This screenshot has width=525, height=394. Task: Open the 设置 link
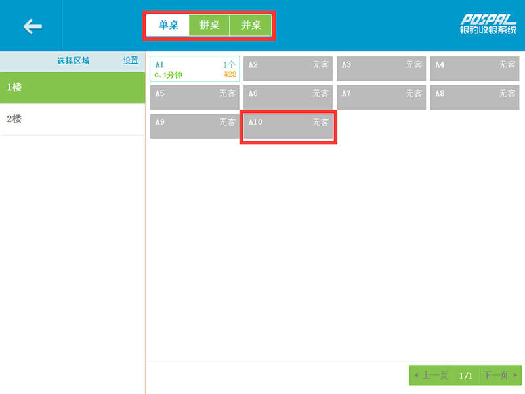(x=131, y=60)
